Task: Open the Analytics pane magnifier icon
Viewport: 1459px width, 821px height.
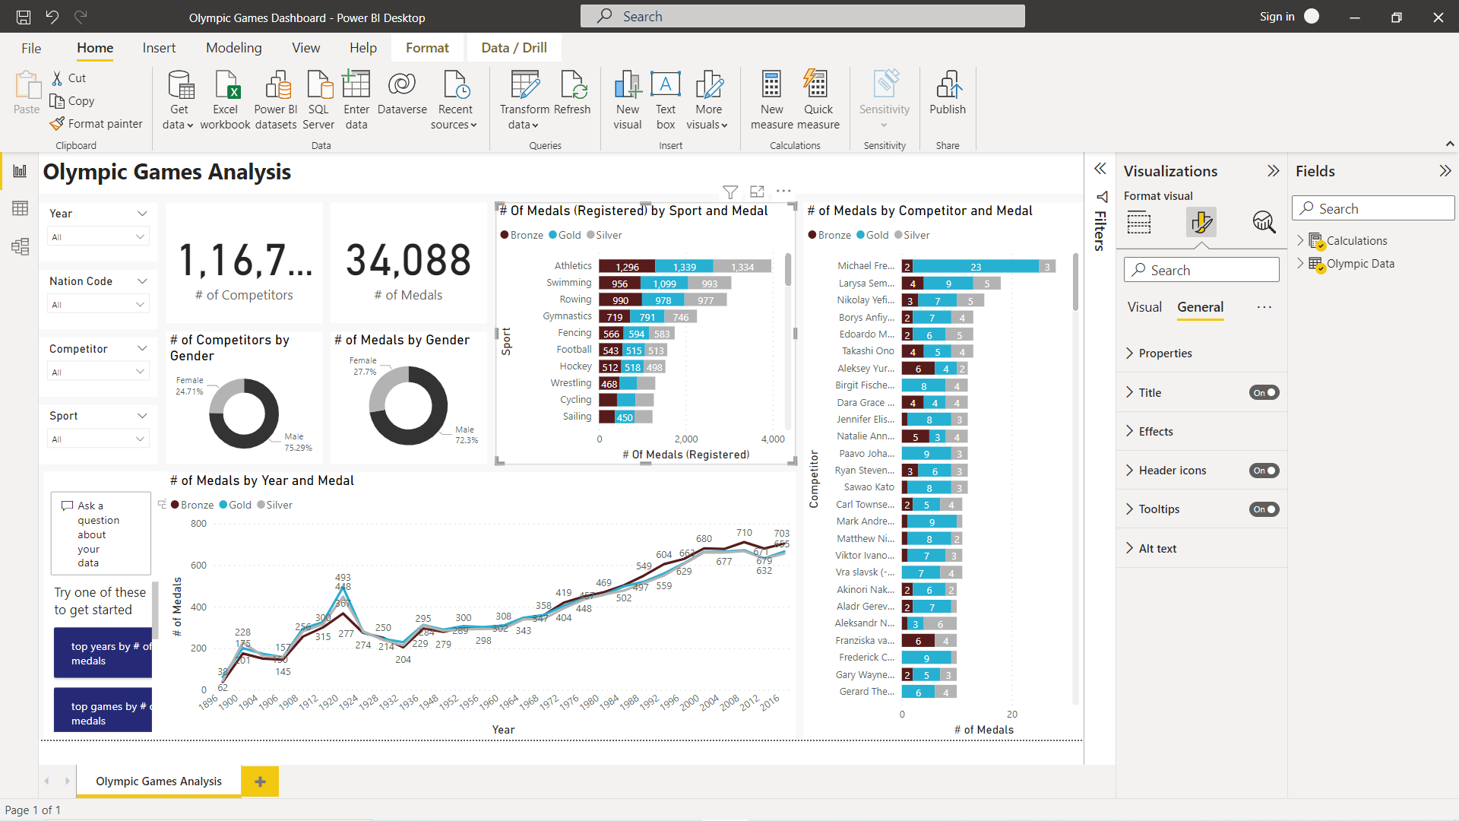Action: tap(1263, 222)
